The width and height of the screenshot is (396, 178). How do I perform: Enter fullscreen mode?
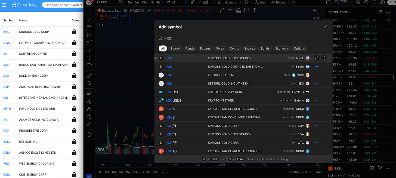coord(375,2)
